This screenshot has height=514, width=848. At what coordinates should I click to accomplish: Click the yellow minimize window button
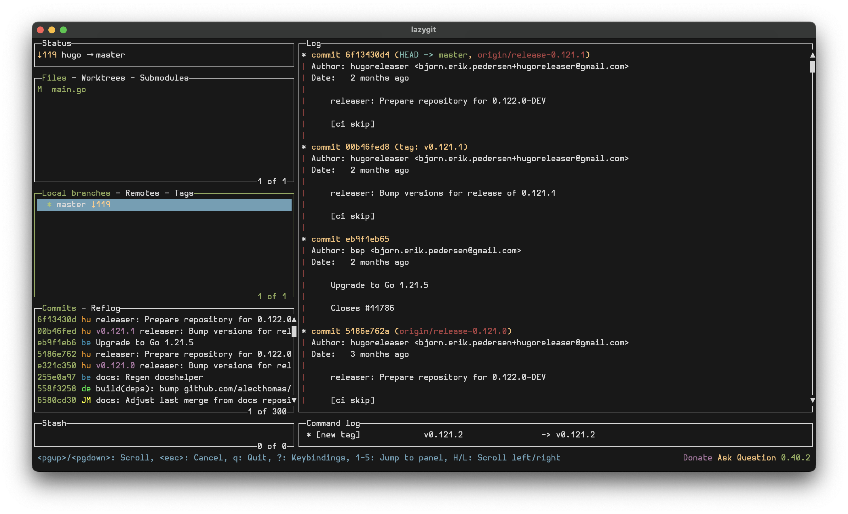(x=52, y=30)
